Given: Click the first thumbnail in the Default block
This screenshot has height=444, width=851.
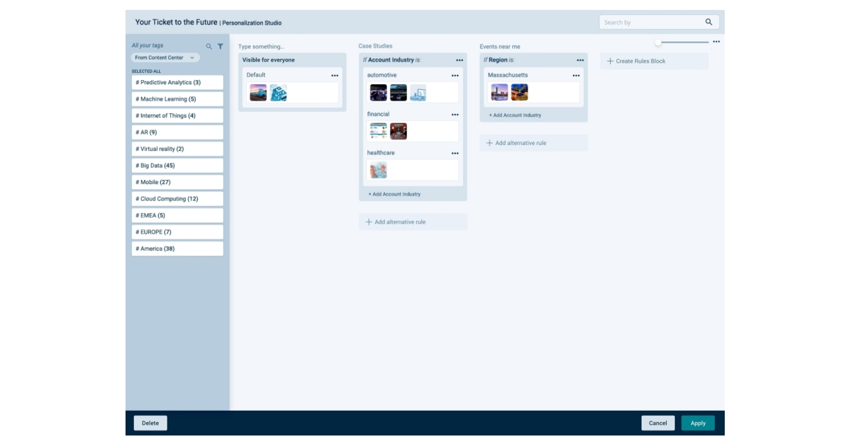Looking at the screenshot, I should click(259, 91).
